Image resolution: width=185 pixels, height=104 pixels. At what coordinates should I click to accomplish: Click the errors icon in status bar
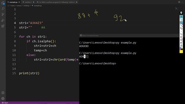pyautogui.click(x=3, y=103)
